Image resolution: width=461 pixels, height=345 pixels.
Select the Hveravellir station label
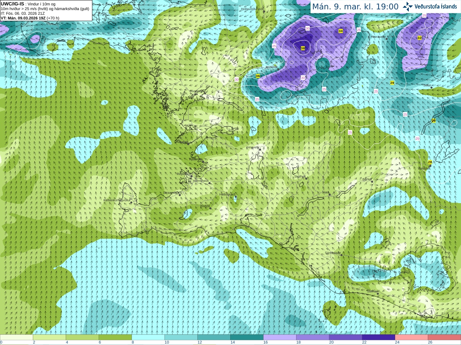pyautogui.click(x=378, y=37)
